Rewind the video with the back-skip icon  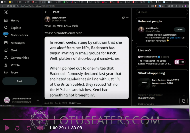coord(17,128)
